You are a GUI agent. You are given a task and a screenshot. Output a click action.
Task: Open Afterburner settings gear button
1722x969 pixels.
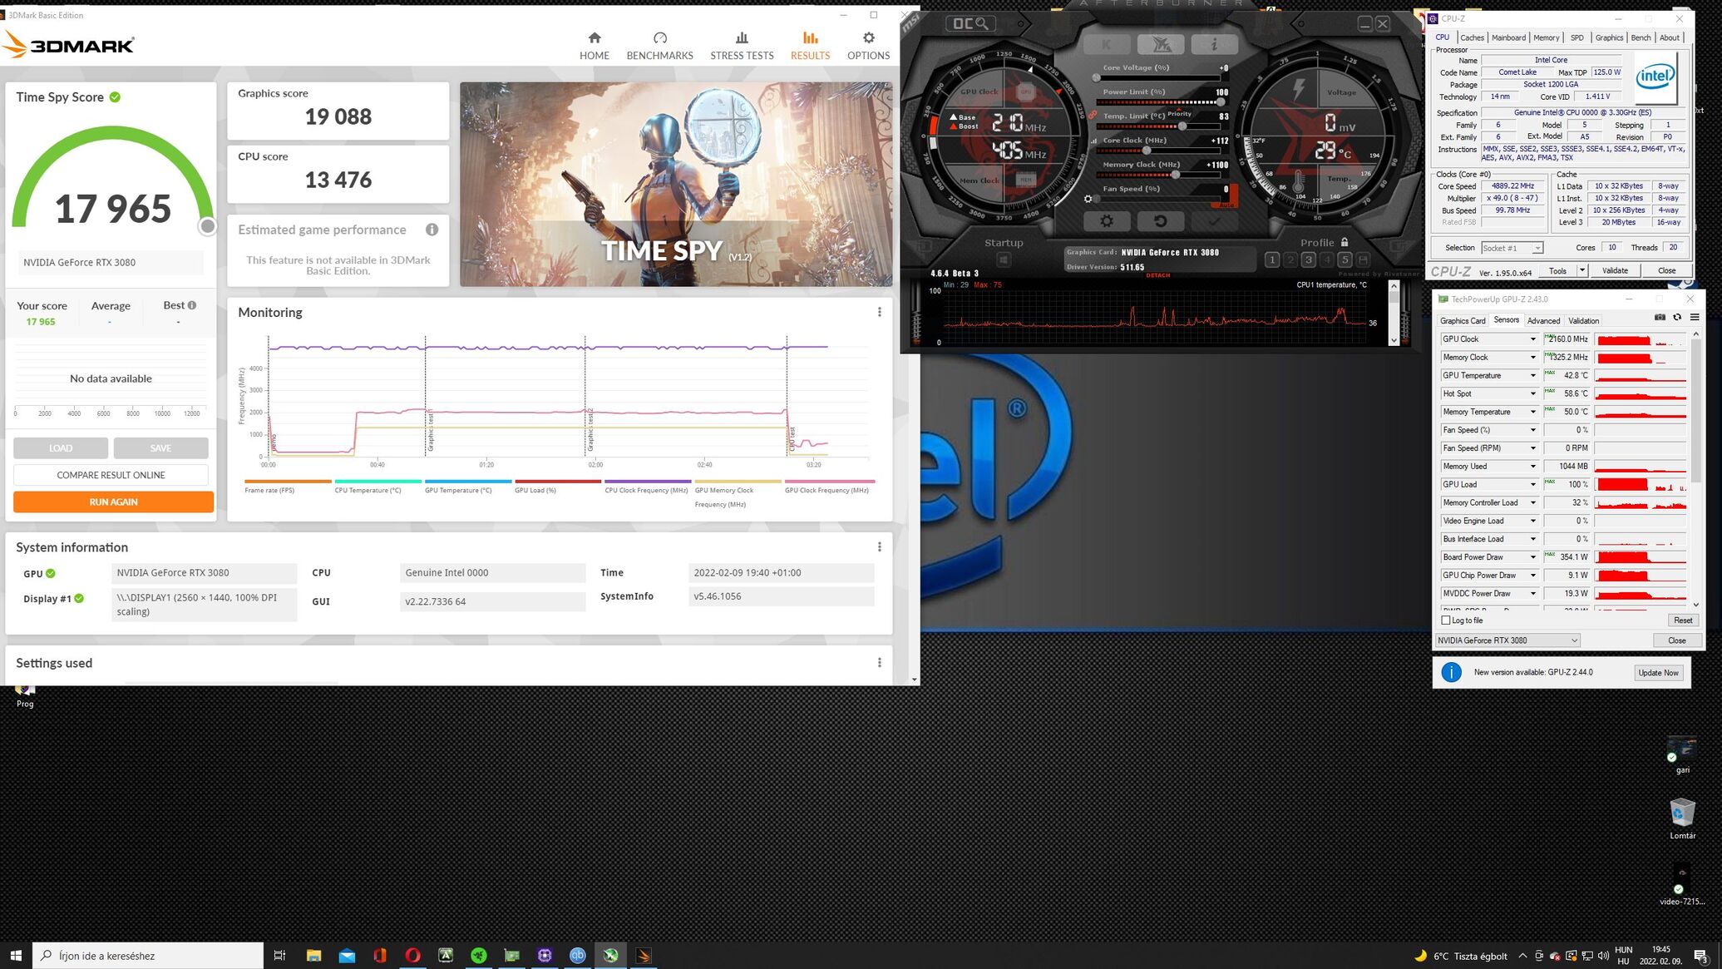[1106, 221]
